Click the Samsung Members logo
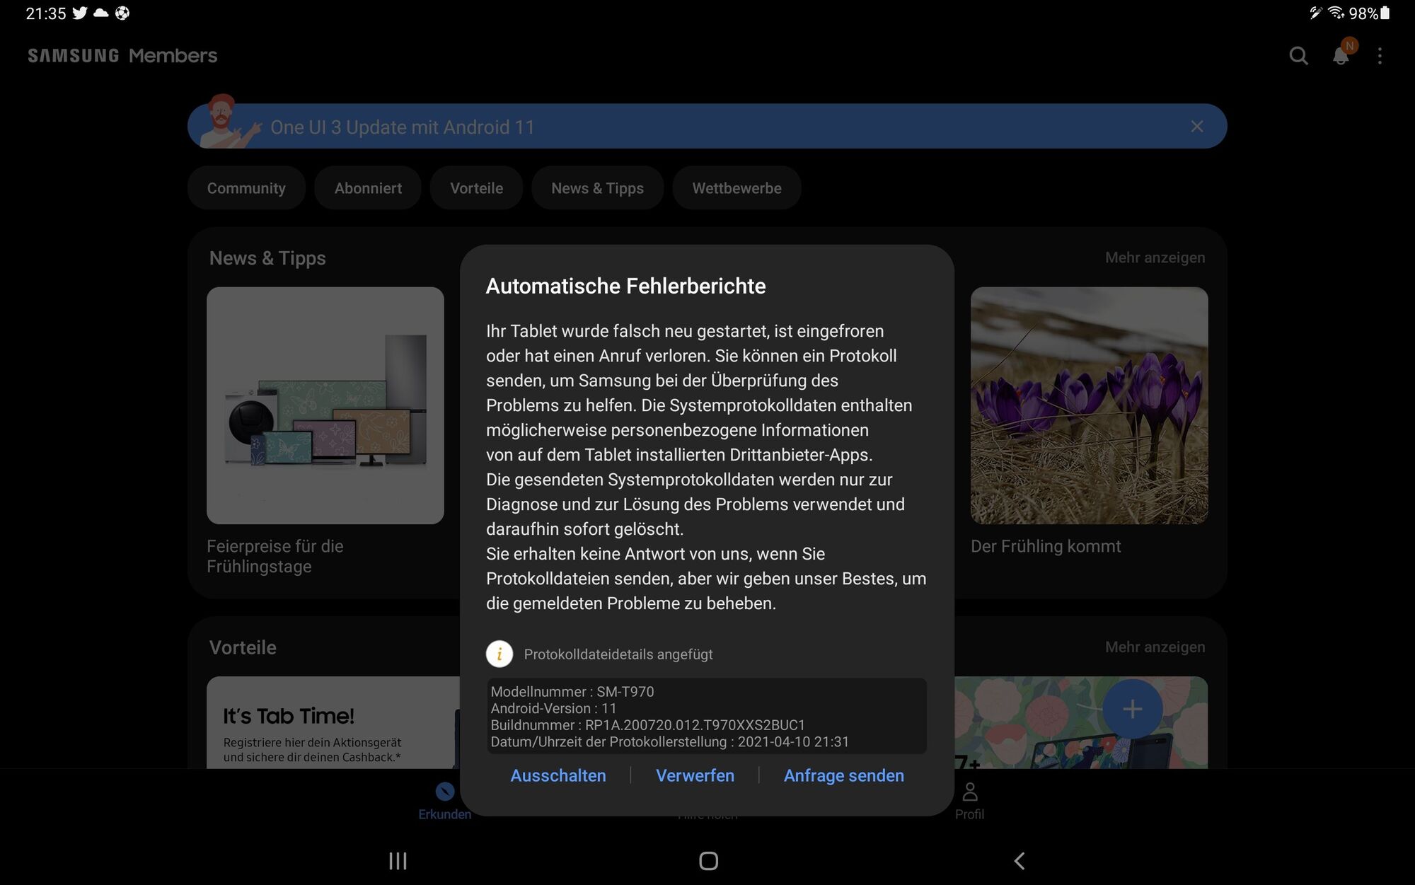Viewport: 1415px width, 885px height. pyautogui.click(x=122, y=56)
